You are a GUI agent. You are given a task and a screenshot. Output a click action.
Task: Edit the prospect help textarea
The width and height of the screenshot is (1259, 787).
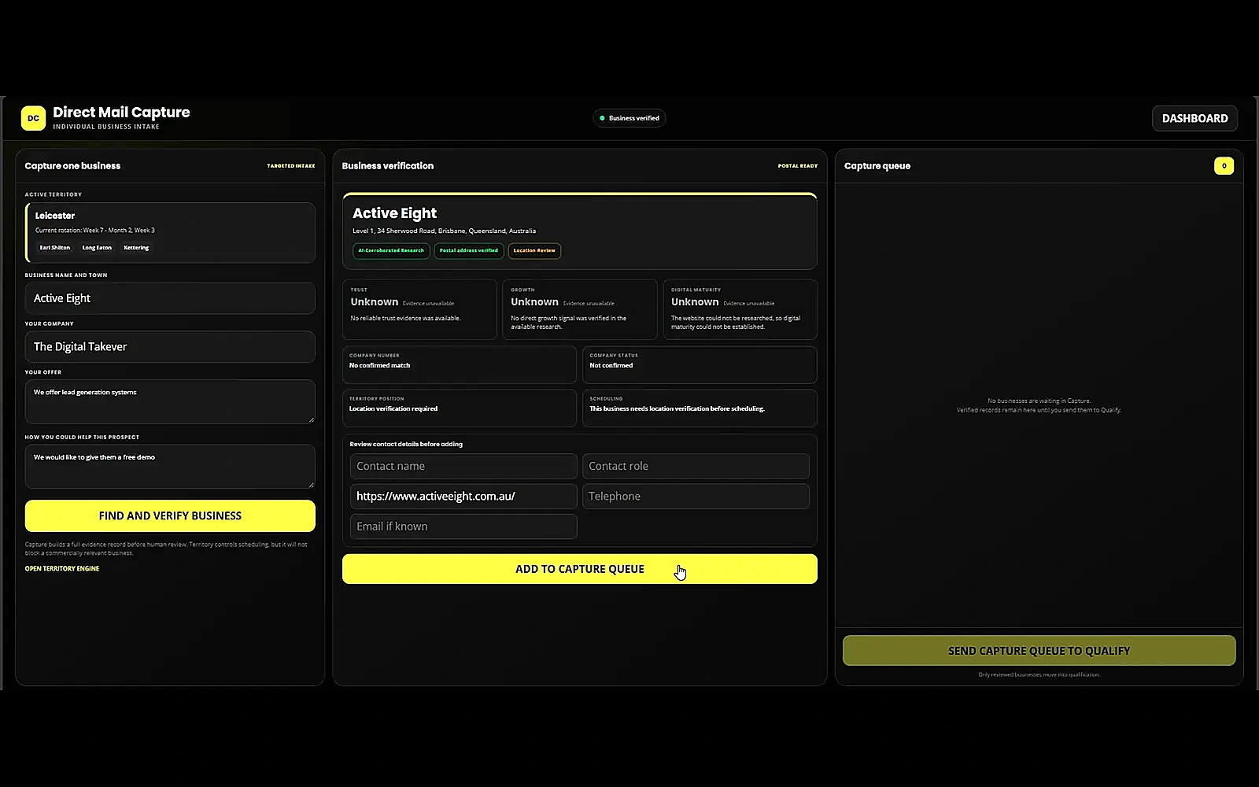tap(170, 467)
